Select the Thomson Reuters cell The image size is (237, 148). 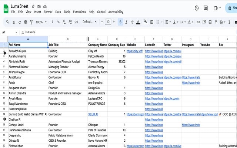[x=98, y=62]
